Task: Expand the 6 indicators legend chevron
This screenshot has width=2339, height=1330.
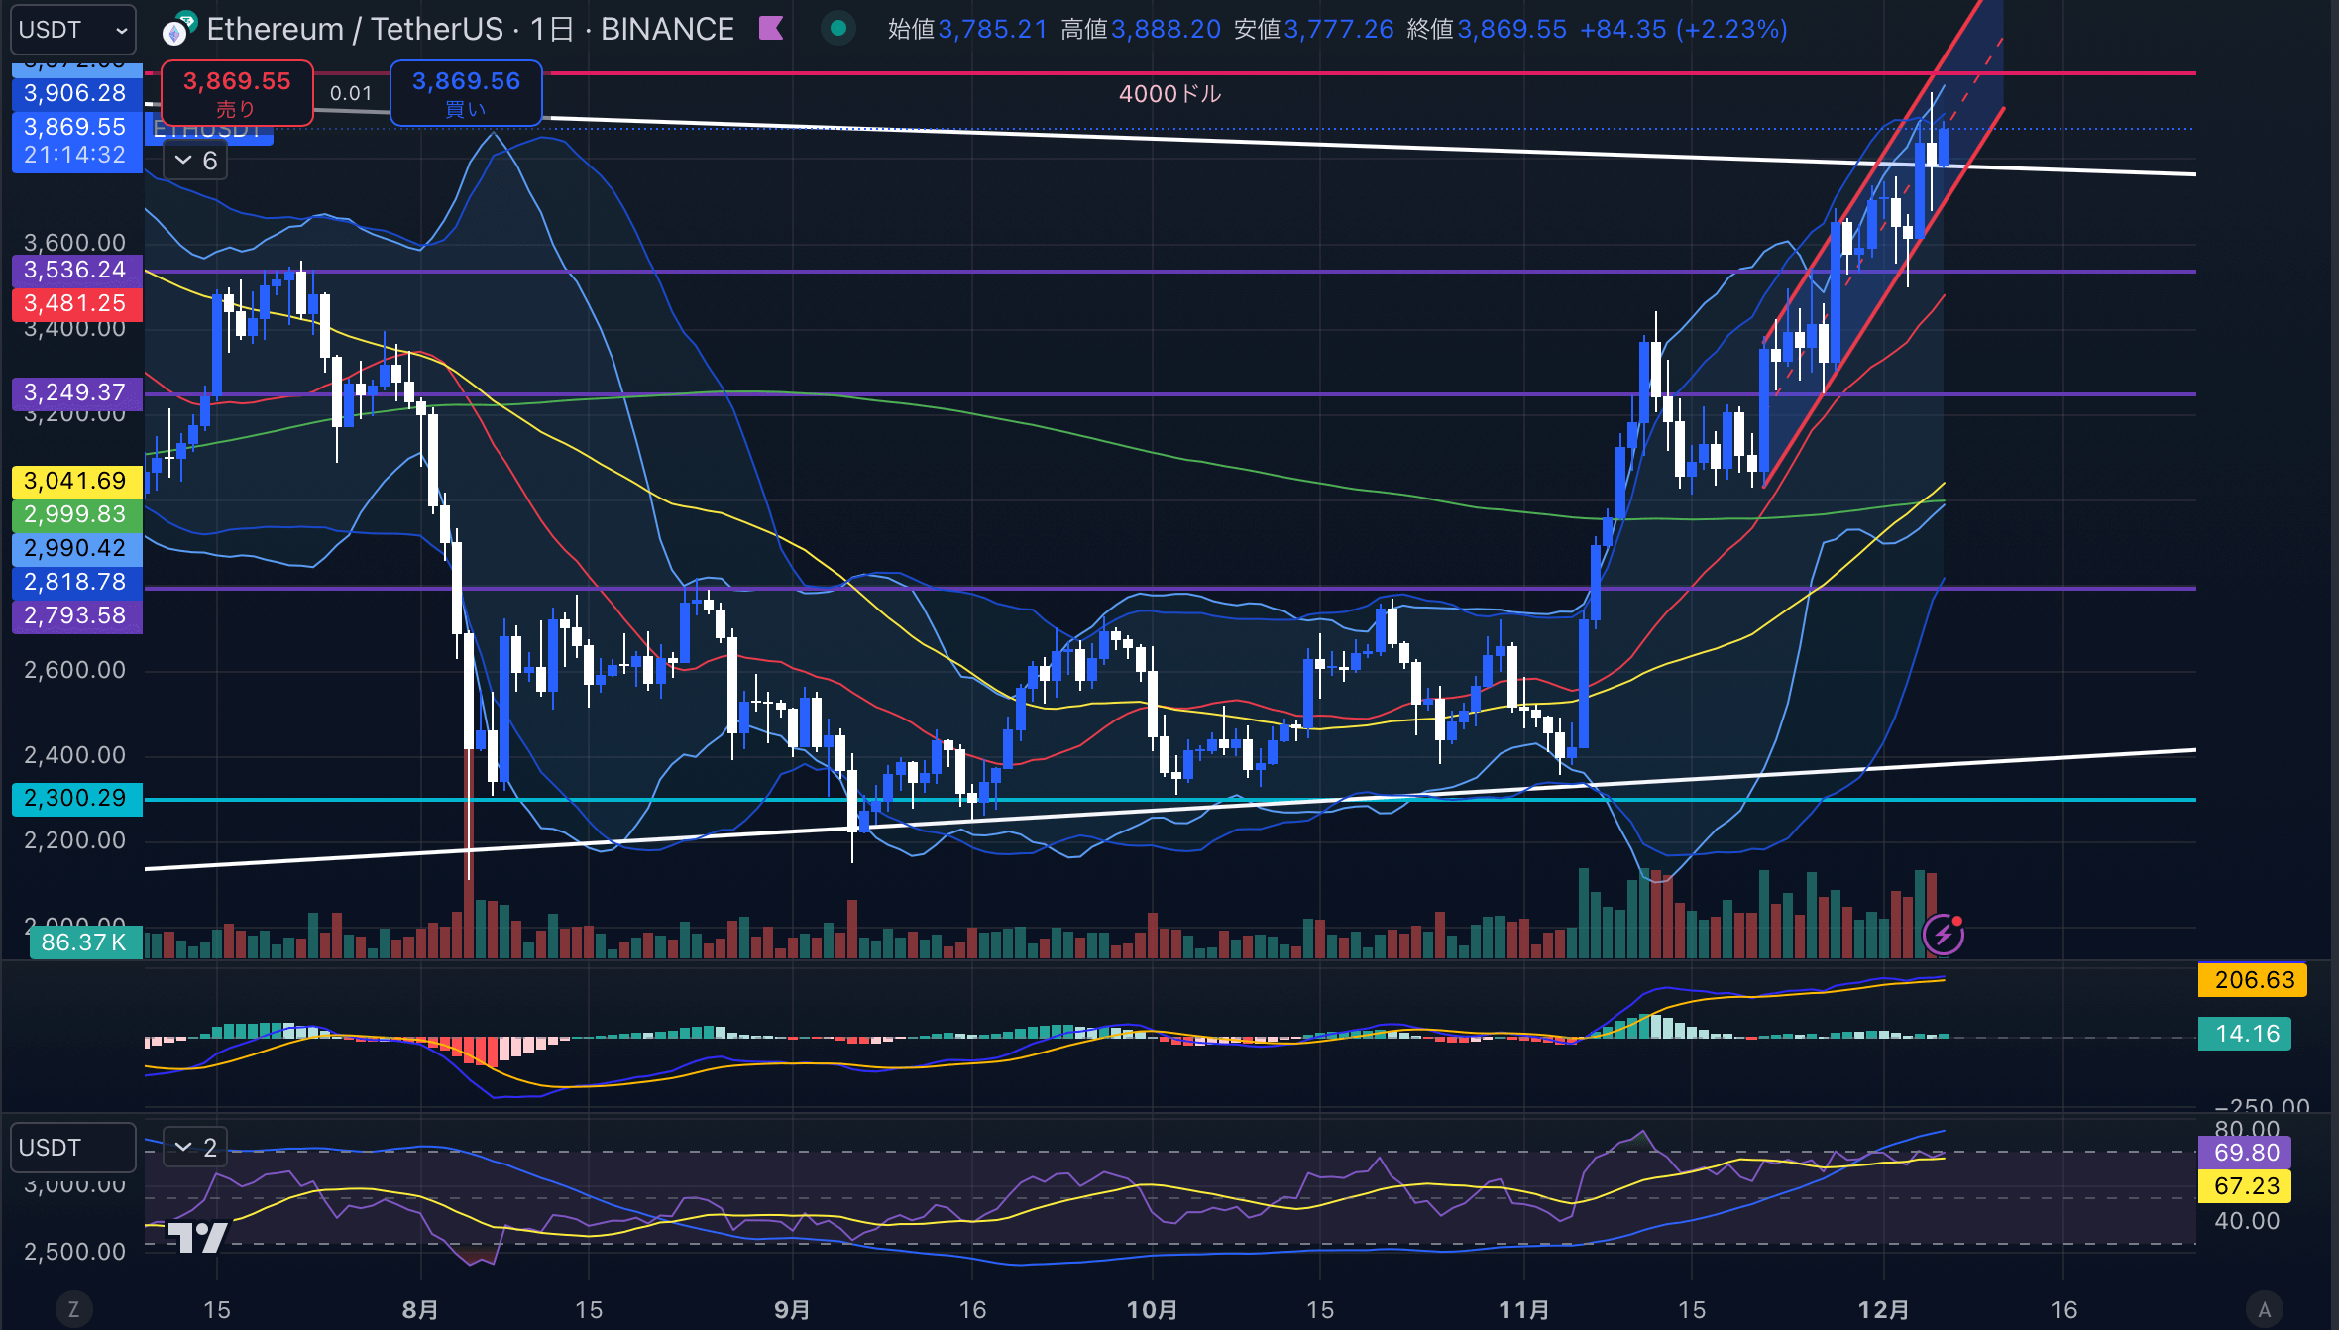Action: click(195, 161)
